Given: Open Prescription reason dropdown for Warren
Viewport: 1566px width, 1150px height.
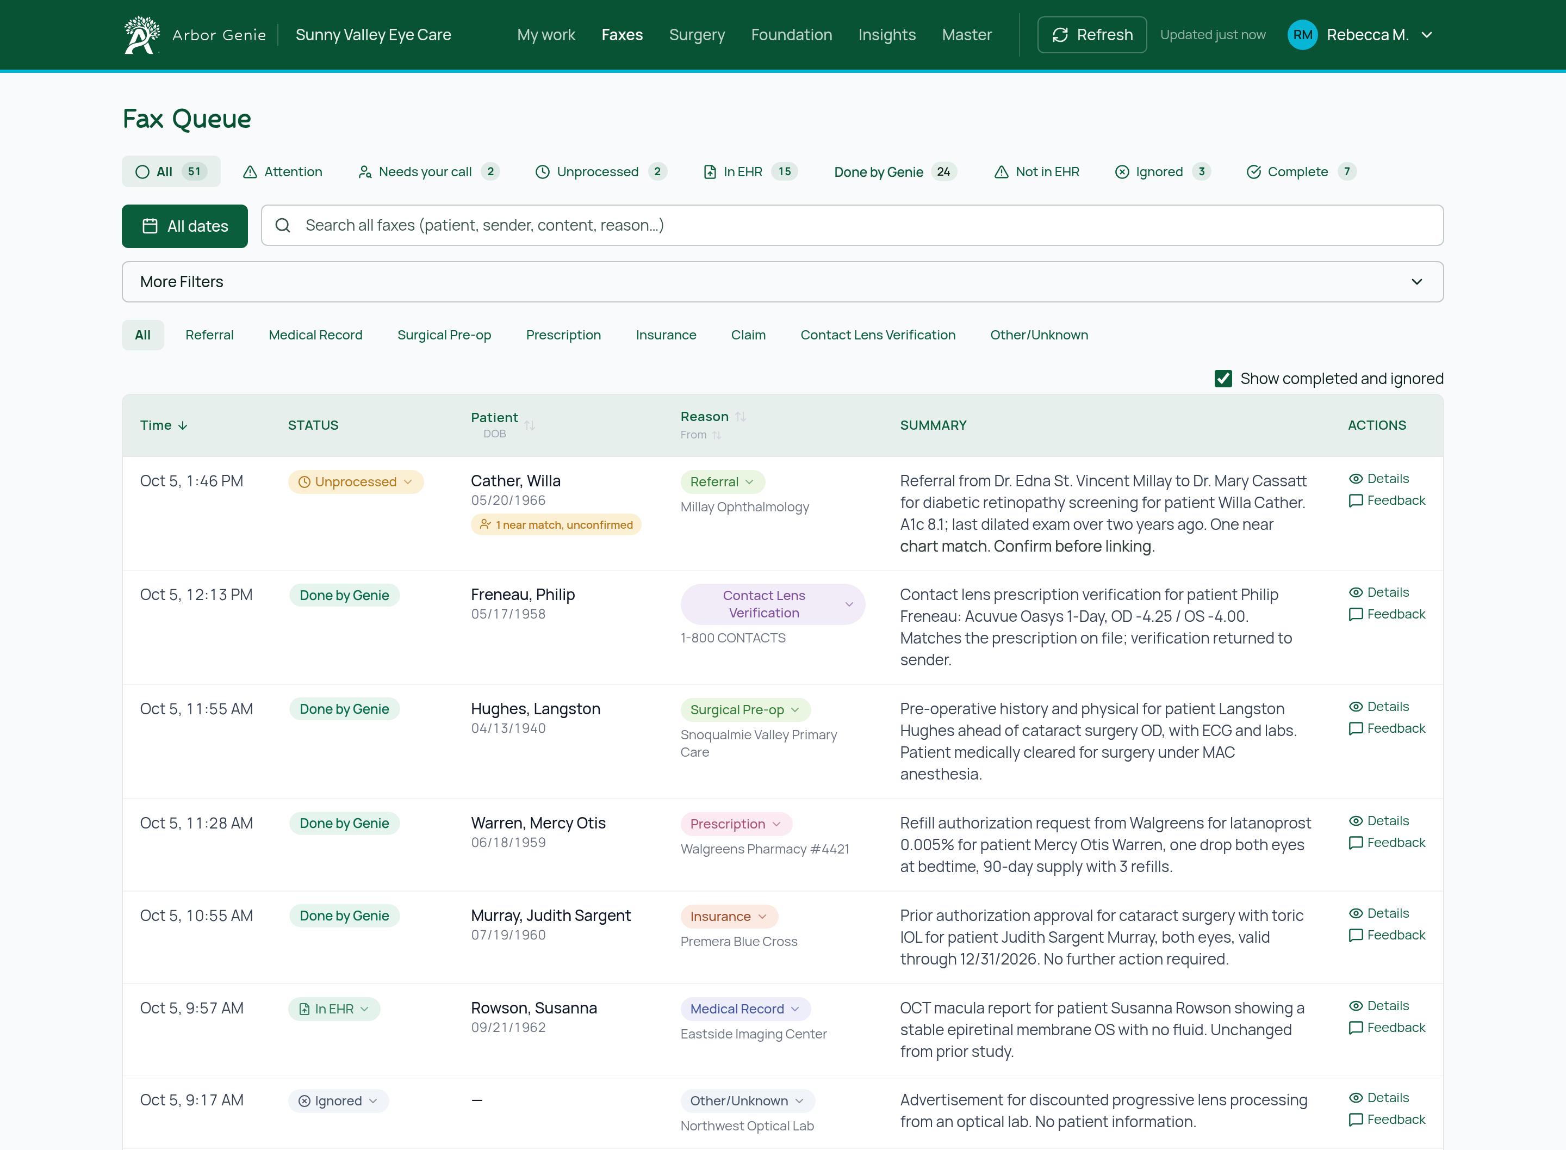Looking at the screenshot, I should pos(736,824).
